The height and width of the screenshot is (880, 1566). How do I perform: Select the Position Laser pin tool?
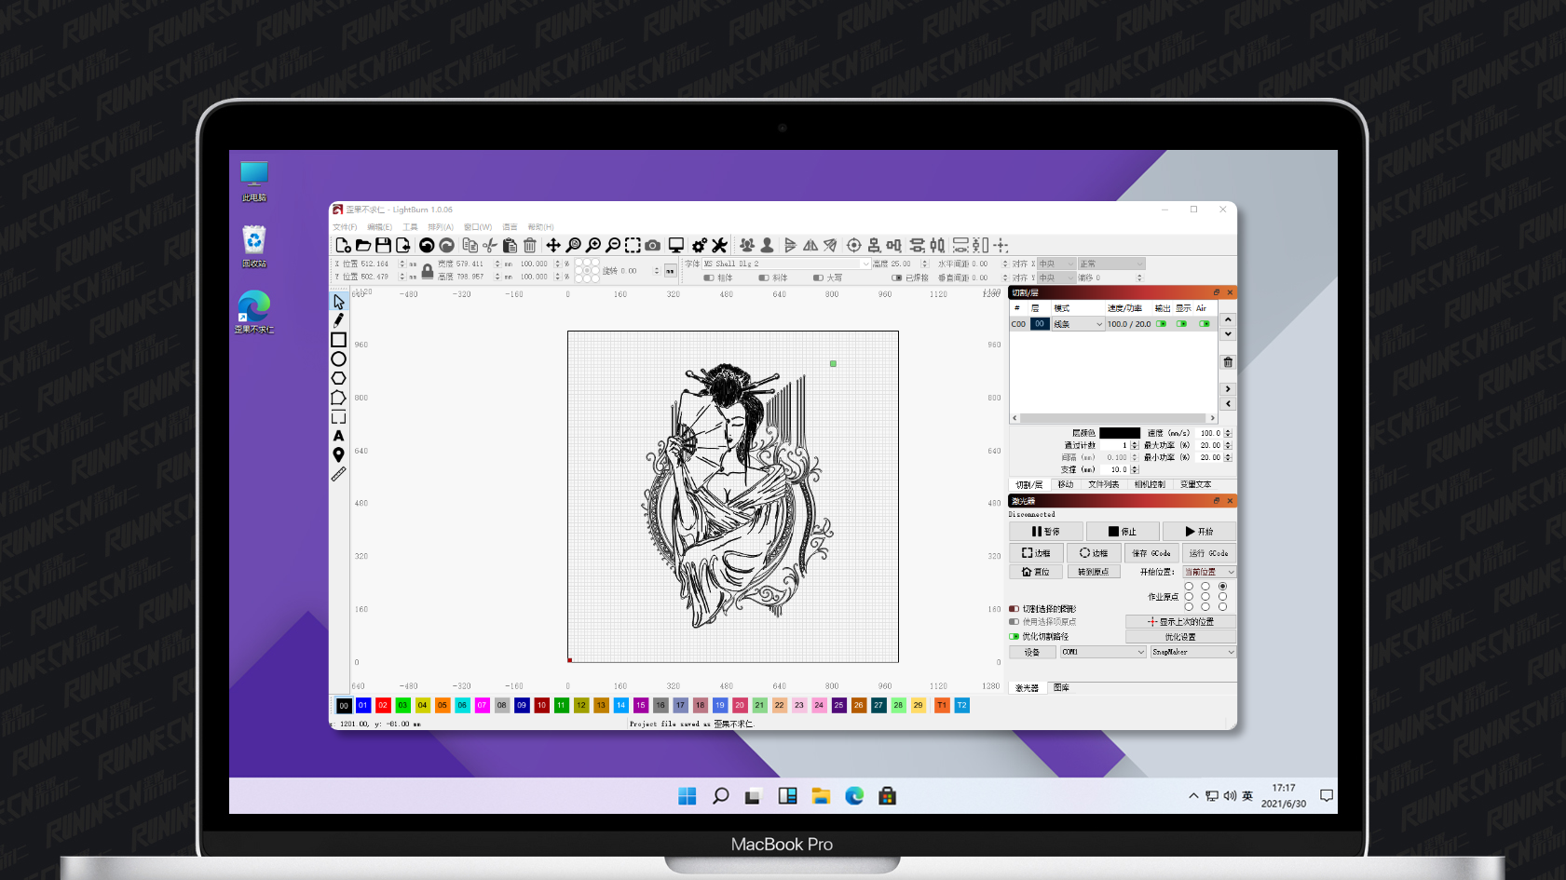tap(339, 454)
